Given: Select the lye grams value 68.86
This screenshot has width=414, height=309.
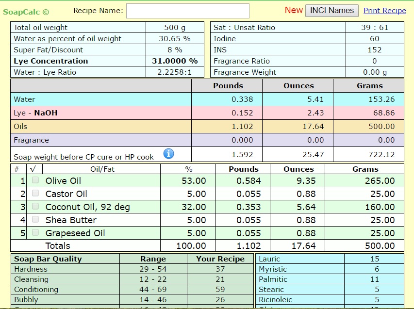Looking at the screenshot, I should tap(384, 113).
